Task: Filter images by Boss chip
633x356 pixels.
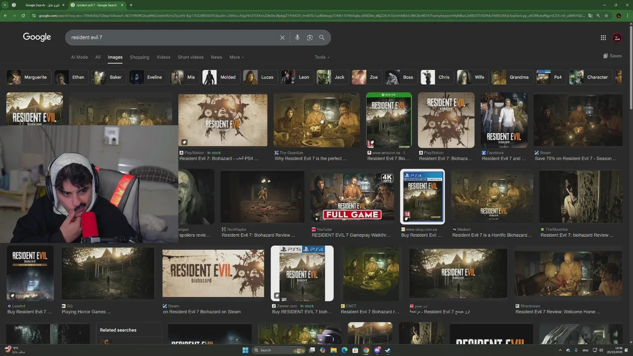Action: click(401, 77)
